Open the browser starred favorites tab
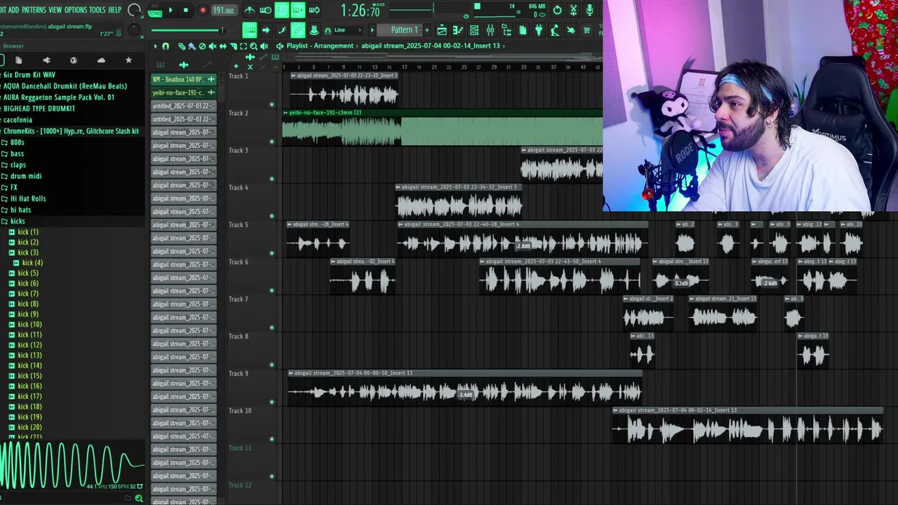 128,60
